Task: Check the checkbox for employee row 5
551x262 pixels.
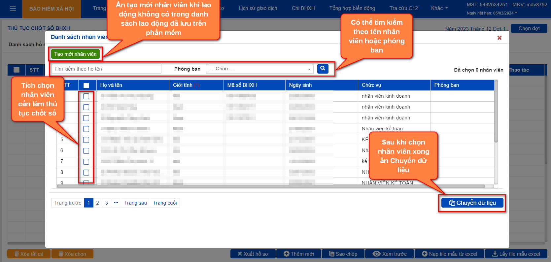Action: [86, 140]
